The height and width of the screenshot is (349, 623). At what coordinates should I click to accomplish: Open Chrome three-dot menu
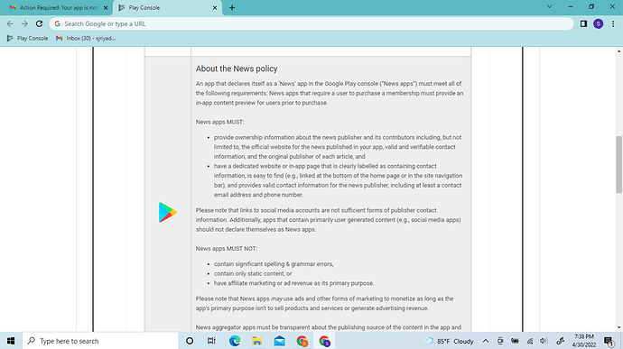(613, 23)
